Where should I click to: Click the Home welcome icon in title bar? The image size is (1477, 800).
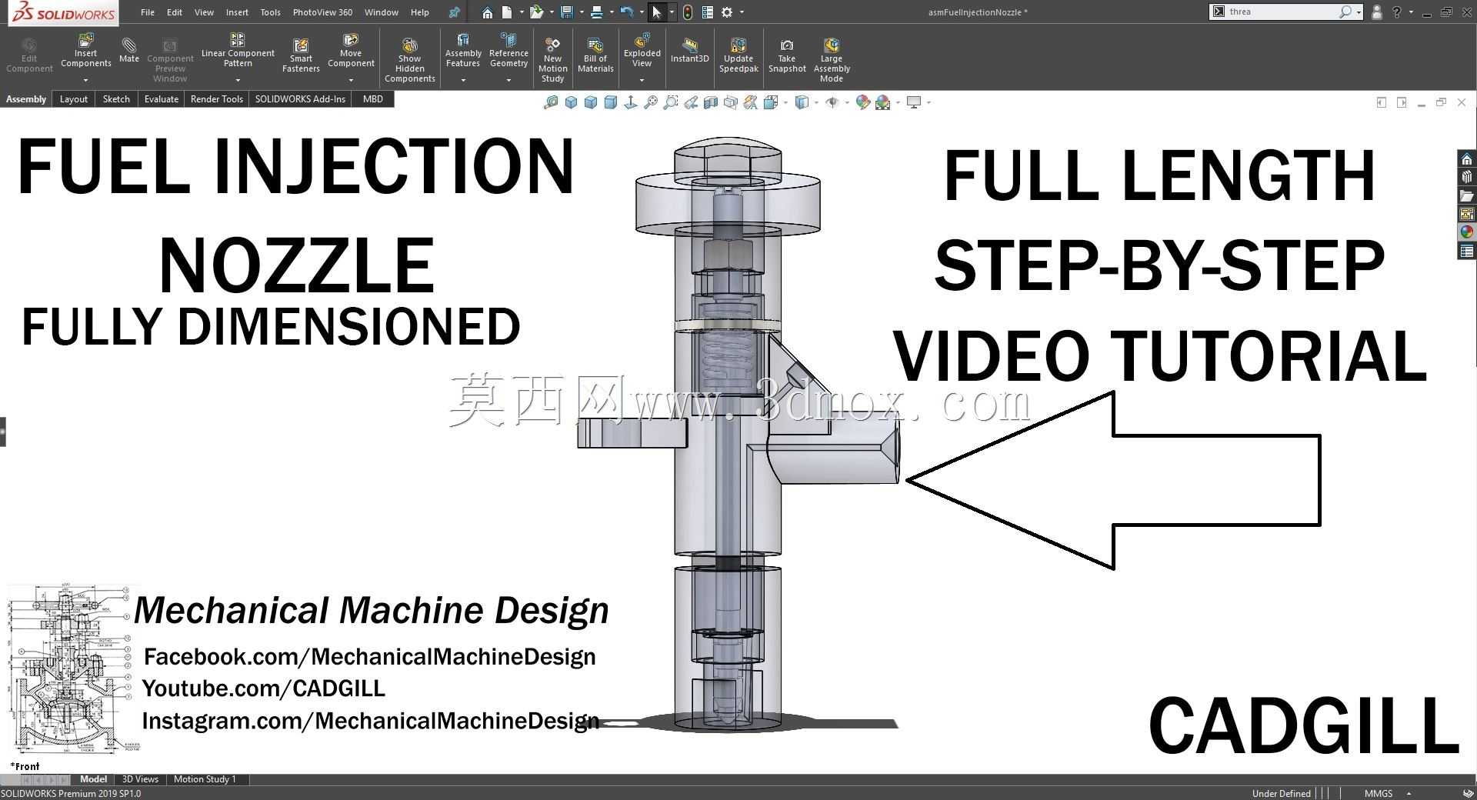tap(487, 12)
